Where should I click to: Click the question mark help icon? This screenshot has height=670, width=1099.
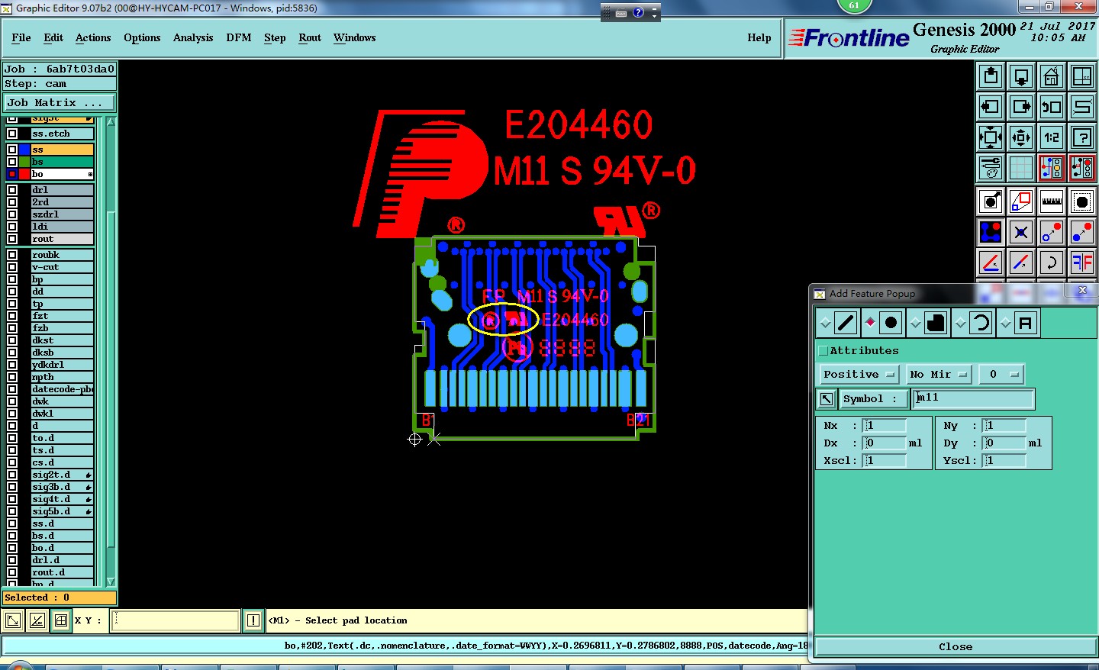coord(1082,137)
